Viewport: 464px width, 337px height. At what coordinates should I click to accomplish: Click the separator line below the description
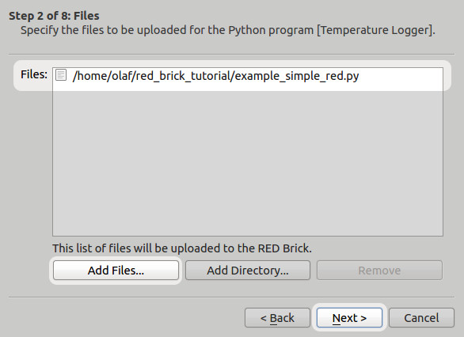tap(231, 55)
